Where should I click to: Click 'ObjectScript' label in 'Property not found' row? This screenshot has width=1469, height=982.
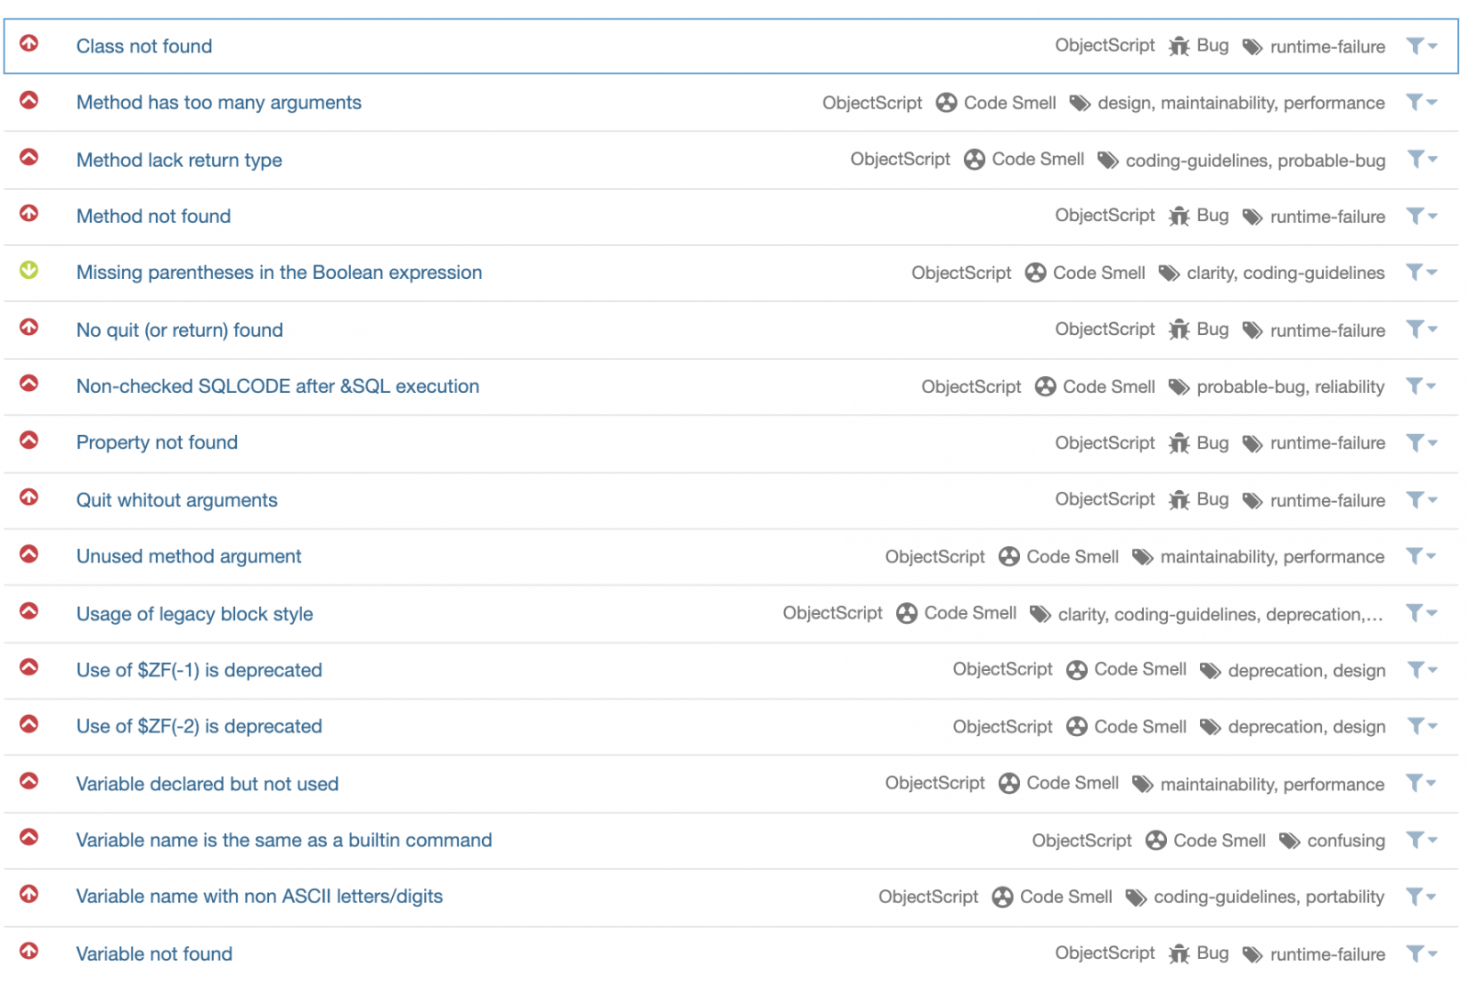click(x=1105, y=442)
